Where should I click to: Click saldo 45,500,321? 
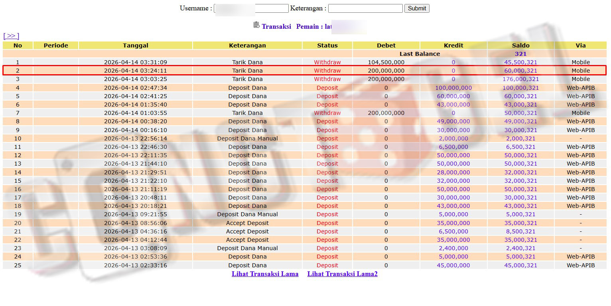pos(520,62)
